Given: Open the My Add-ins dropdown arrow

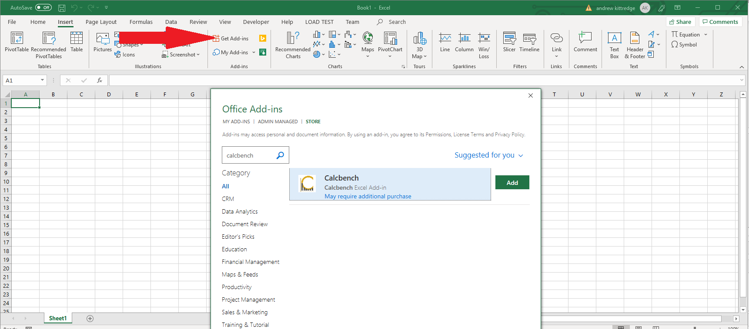Looking at the screenshot, I should pyautogui.click(x=254, y=53).
